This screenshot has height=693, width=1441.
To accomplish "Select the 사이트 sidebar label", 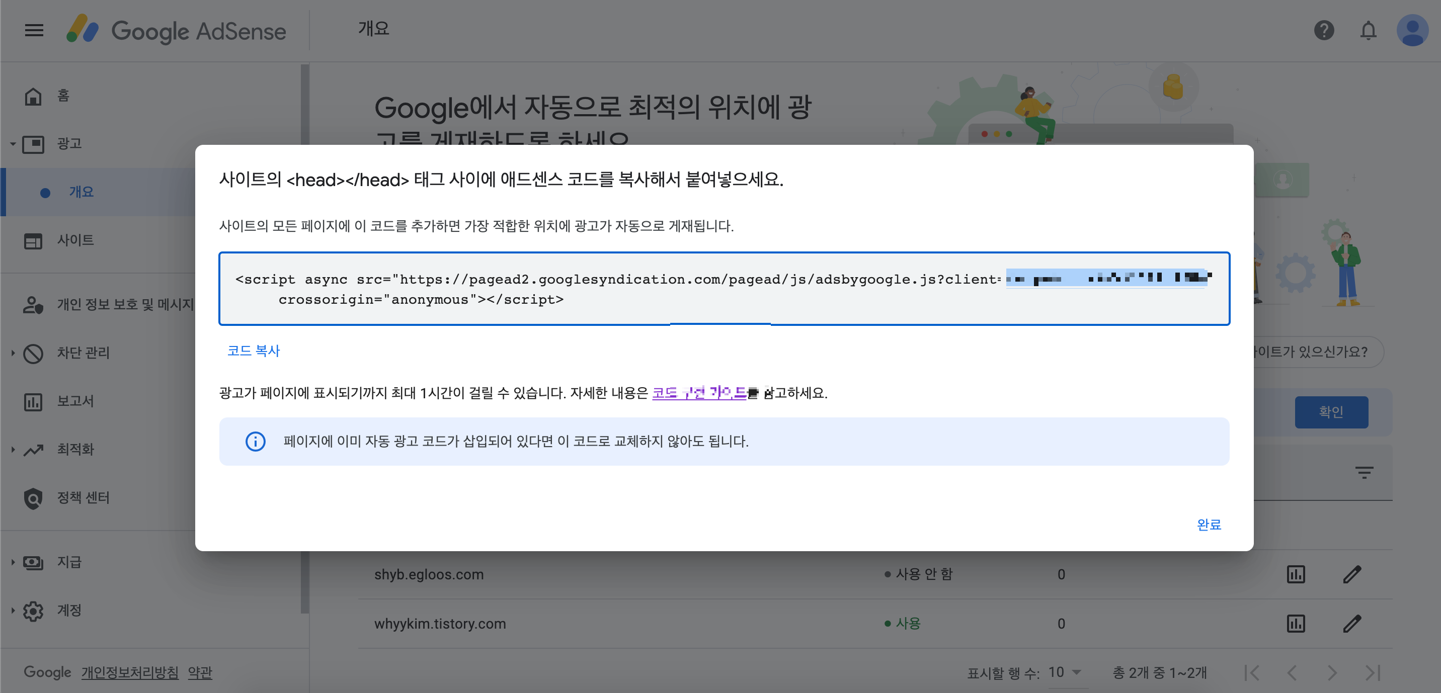I will point(75,240).
